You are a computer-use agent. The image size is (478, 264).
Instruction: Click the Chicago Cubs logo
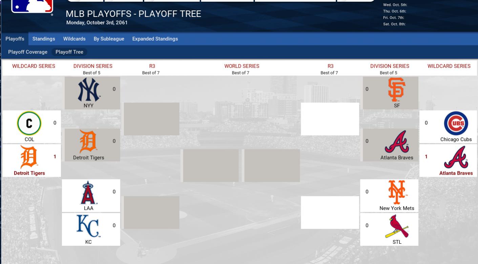click(456, 124)
